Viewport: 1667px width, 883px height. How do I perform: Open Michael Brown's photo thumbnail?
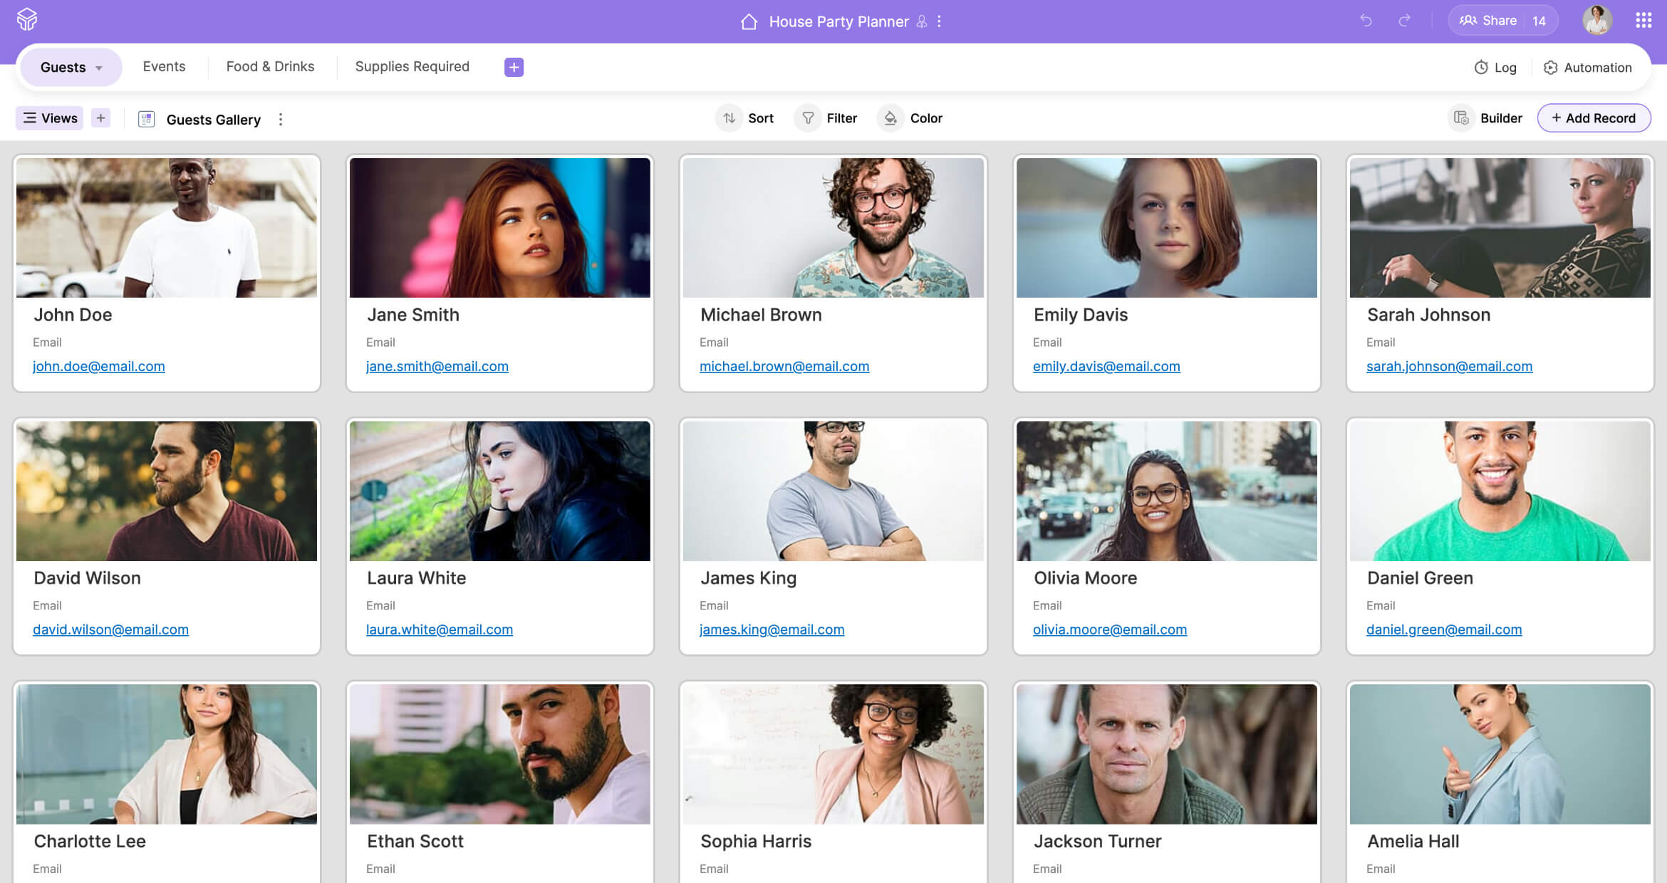pos(833,228)
